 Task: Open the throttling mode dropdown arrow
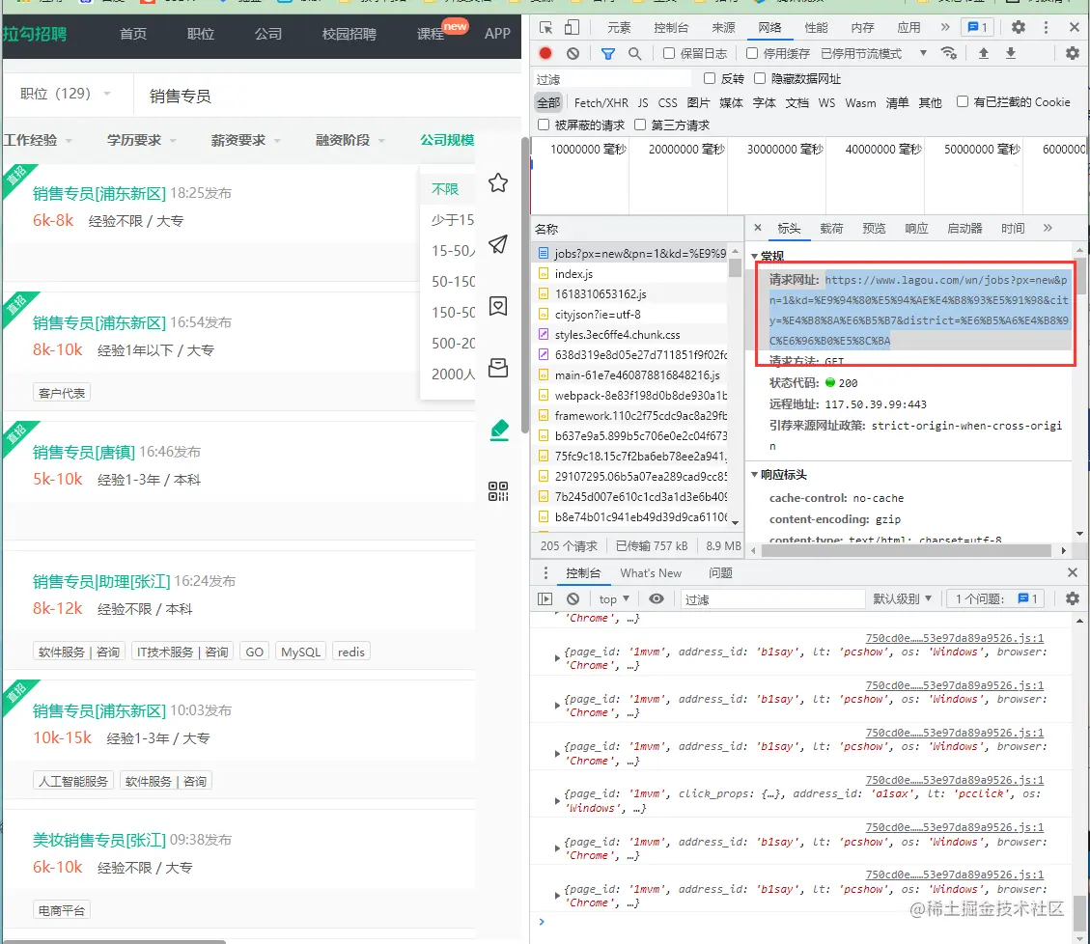(x=923, y=53)
